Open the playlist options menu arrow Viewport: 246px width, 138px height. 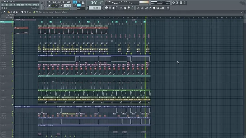point(2,12)
